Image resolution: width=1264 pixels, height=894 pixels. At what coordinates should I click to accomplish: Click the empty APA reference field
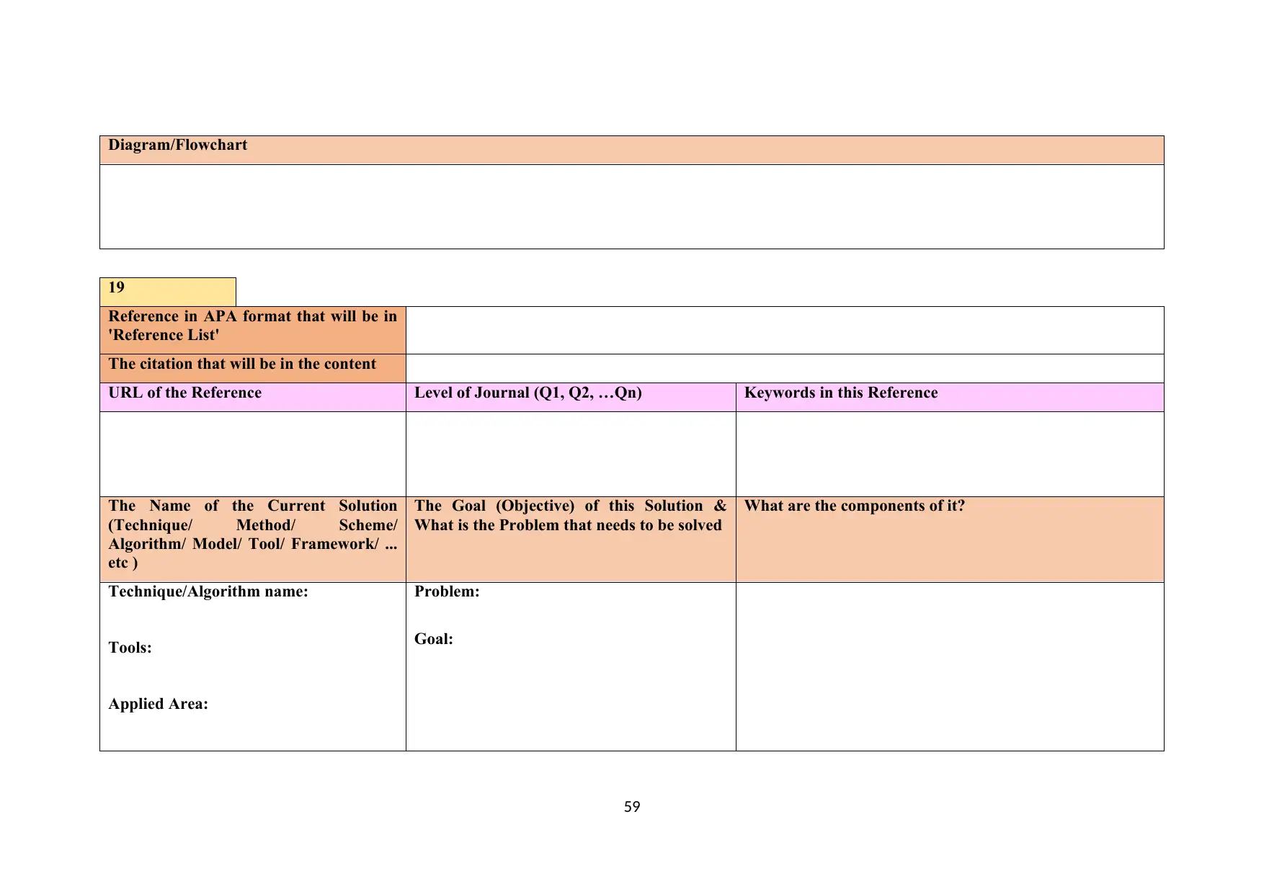785,330
